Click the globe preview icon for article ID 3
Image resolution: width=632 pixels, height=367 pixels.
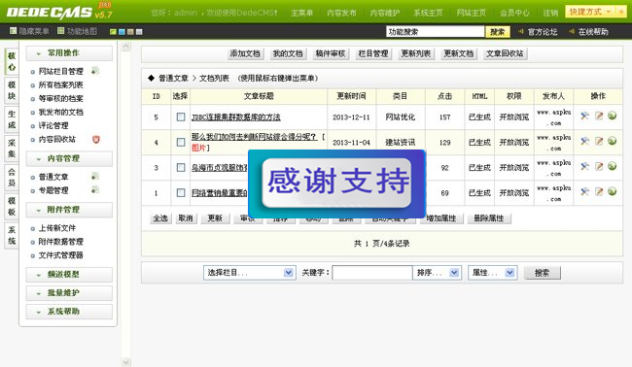coord(613,166)
